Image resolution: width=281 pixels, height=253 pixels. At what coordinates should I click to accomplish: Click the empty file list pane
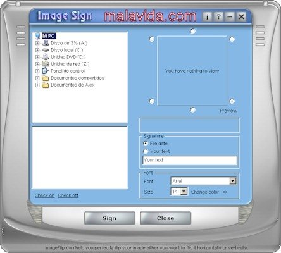(80, 157)
